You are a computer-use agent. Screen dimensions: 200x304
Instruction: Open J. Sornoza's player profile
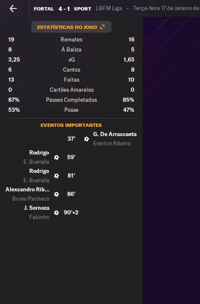click(37, 208)
